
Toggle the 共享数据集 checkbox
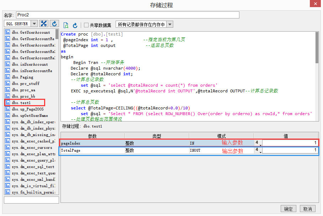pos(86,25)
